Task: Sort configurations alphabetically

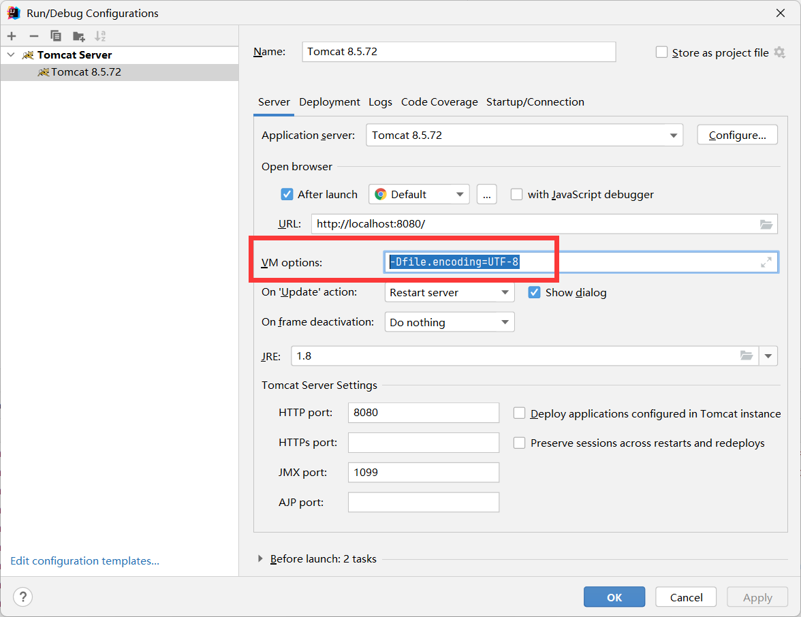Action: (100, 36)
